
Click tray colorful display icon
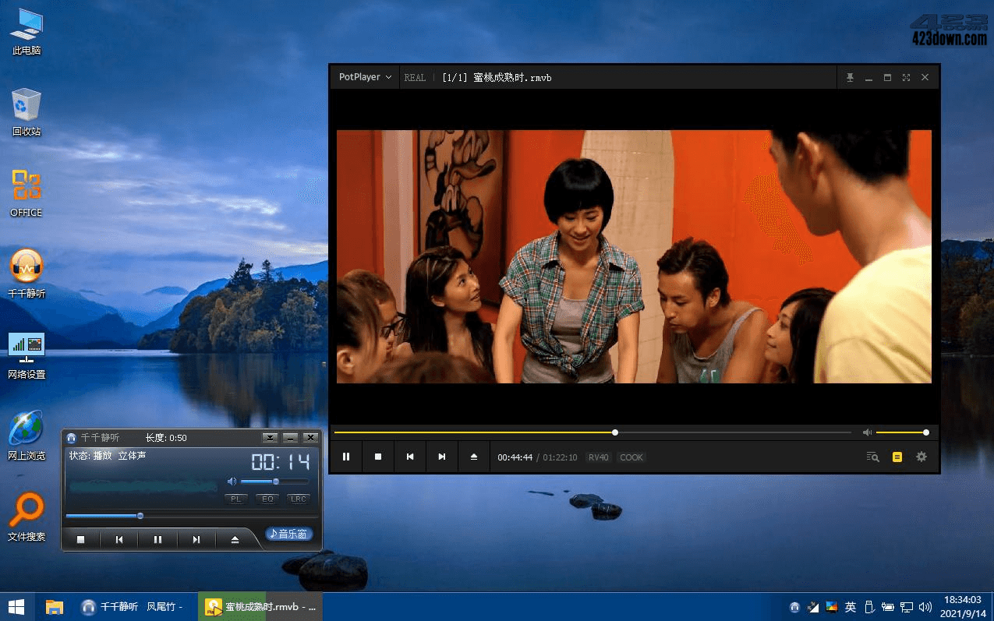point(832,607)
